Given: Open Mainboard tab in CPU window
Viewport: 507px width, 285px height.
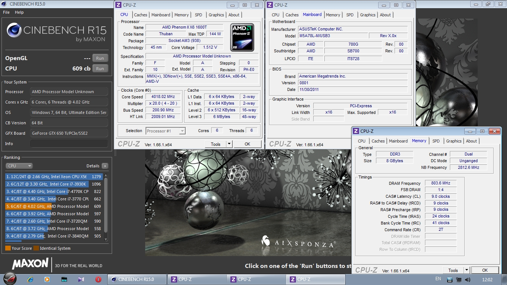Looking at the screenshot, I should click(161, 15).
